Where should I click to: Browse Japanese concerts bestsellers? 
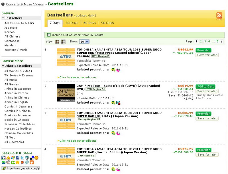coord(11,28)
